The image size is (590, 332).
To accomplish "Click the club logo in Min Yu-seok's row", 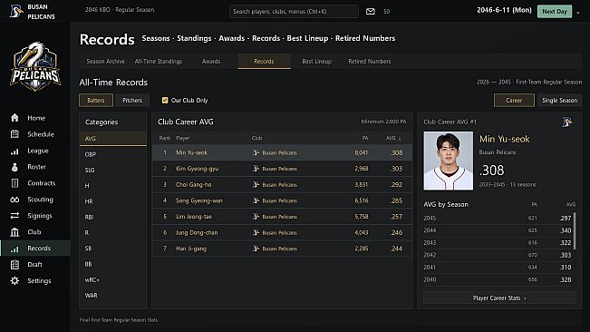I will [x=256, y=152].
